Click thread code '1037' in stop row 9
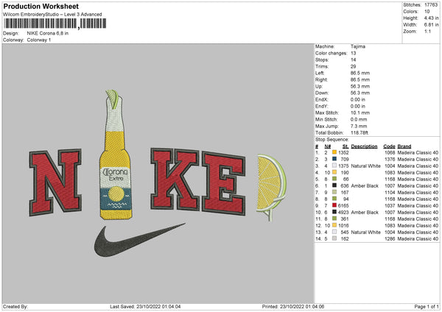442x312 pixels. (x=390, y=206)
